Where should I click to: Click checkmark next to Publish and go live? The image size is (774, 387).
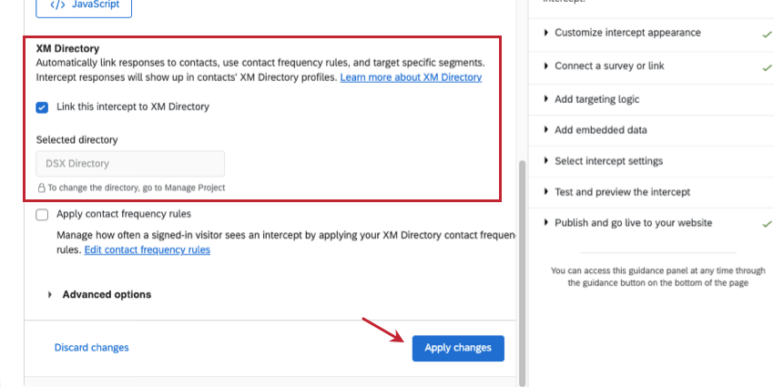click(x=767, y=224)
